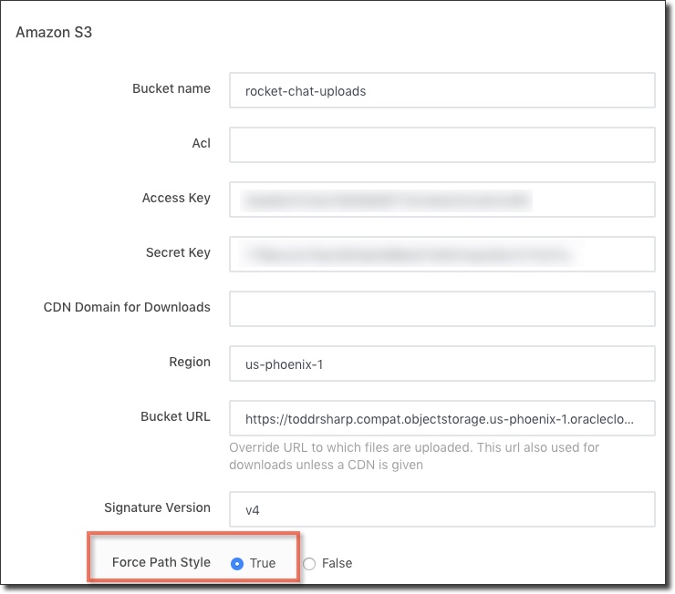
Task: Click into the Access Key field
Action: coord(441,200)
